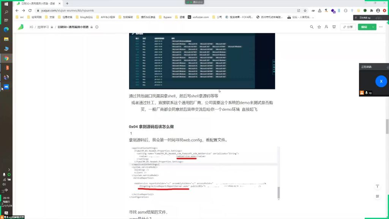Open the Windows Start menu
The image size is (389, 219).
(x=6, y=4)
